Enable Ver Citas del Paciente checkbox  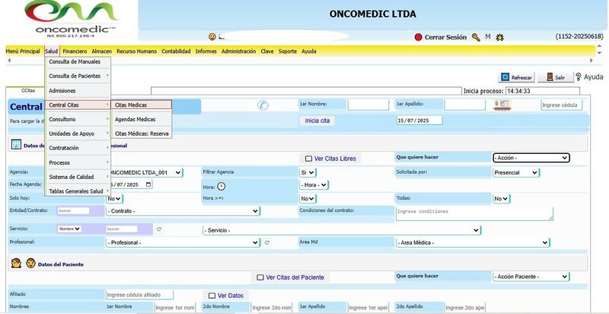(260, 277)
